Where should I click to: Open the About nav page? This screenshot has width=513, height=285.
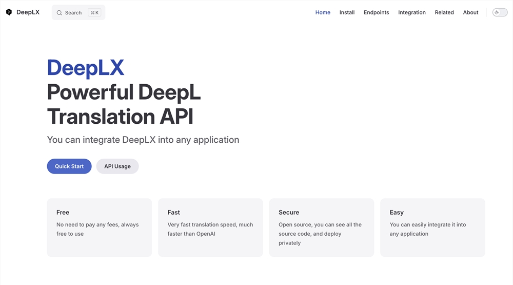click(470, 12)
